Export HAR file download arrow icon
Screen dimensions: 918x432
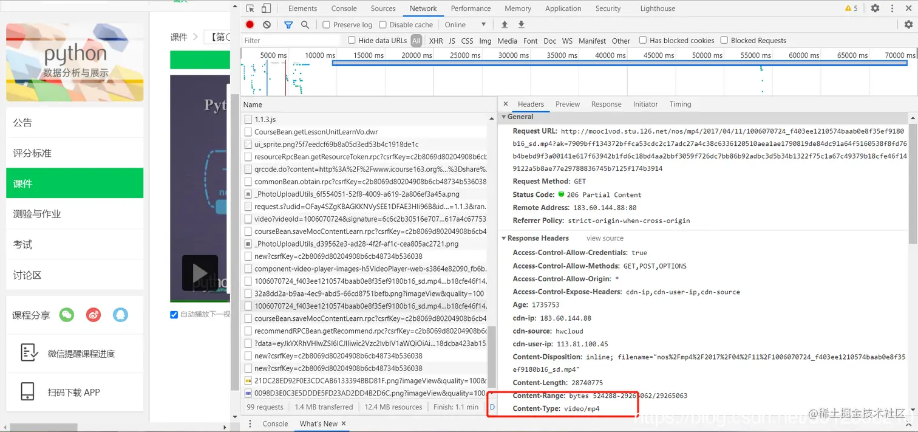click(521, 24)
